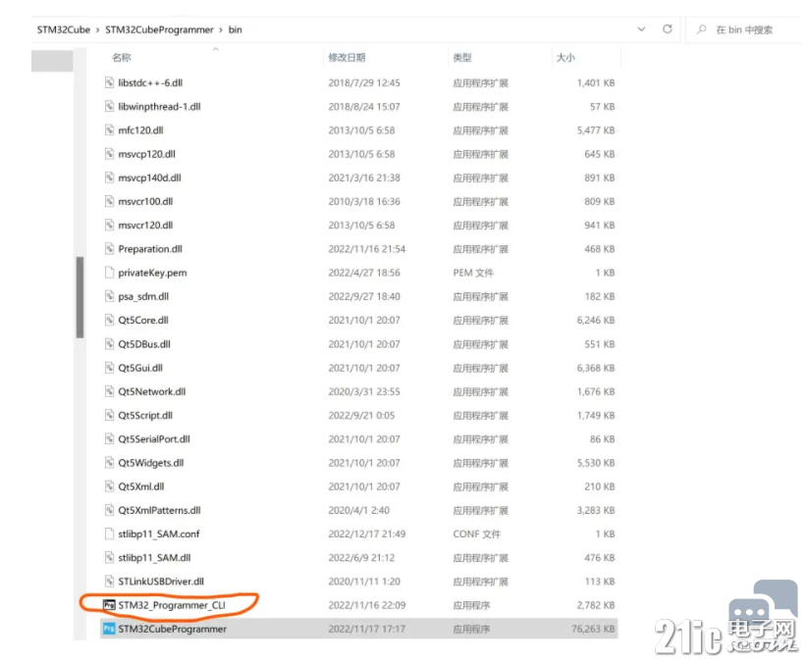Click the bin breadcrumb segment
The width and height of the screenshot is (806, 661).
(235, 29)
